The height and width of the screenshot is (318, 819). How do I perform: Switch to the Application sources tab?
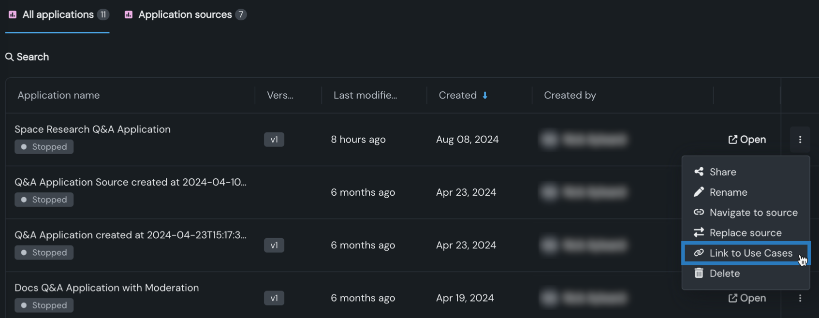point(185,14)
